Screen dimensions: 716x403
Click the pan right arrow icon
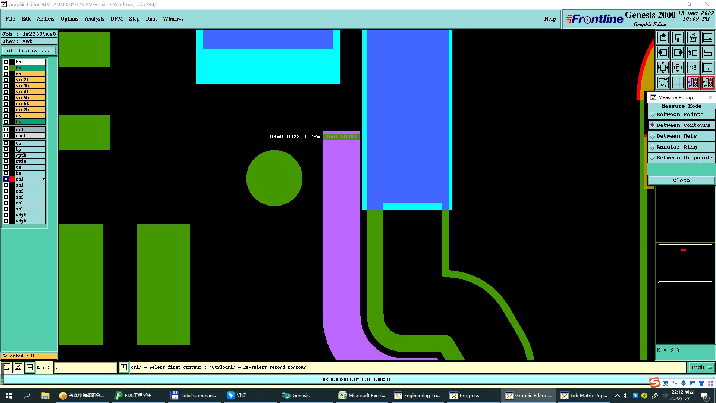coord(678,53)
